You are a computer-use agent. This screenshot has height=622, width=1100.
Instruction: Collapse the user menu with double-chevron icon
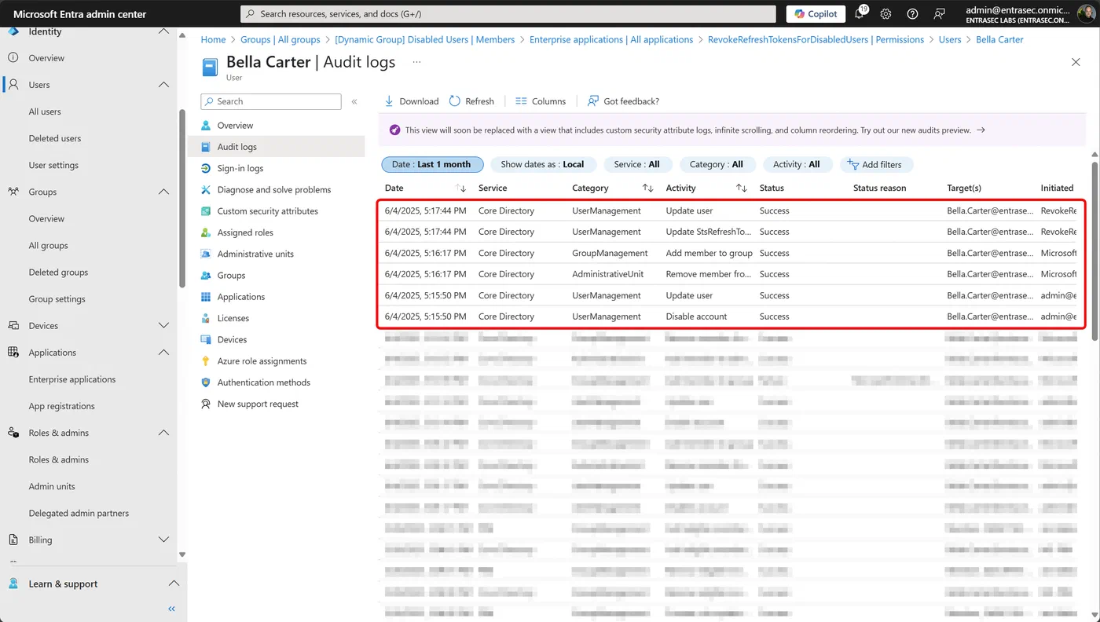click(354, 101)
